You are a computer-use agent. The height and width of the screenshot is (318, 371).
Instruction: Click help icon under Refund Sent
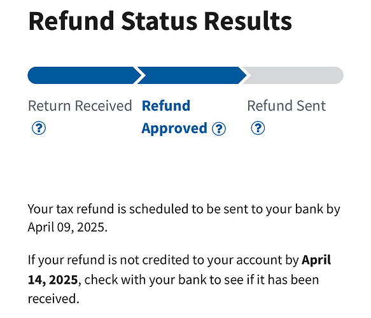[258, 128]
